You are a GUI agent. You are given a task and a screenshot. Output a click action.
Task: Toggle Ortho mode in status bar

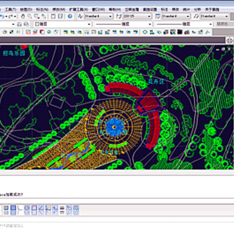click(20, 210)
